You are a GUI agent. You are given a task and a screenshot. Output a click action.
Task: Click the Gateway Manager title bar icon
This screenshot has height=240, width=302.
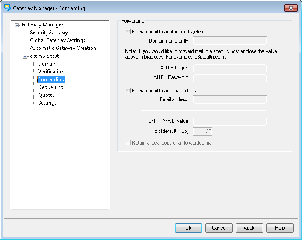point(7,8)
